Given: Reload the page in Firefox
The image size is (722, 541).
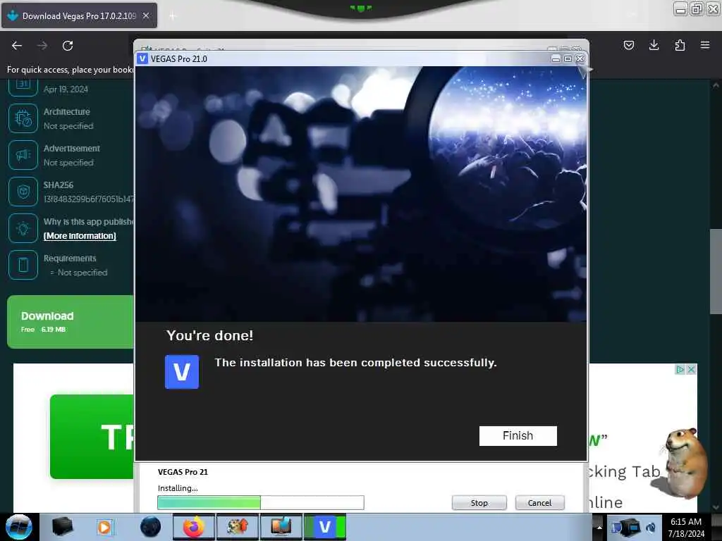Looking at the screenshot, I should (x=68, y=46).
